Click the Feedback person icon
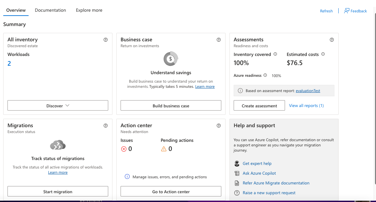376x202 pixels. tap(346, 11)
